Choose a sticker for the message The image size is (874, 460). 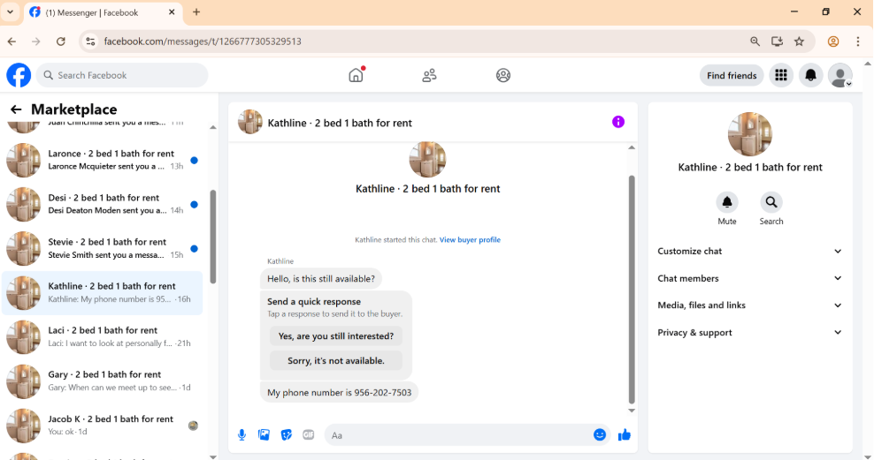click(286, 435)
